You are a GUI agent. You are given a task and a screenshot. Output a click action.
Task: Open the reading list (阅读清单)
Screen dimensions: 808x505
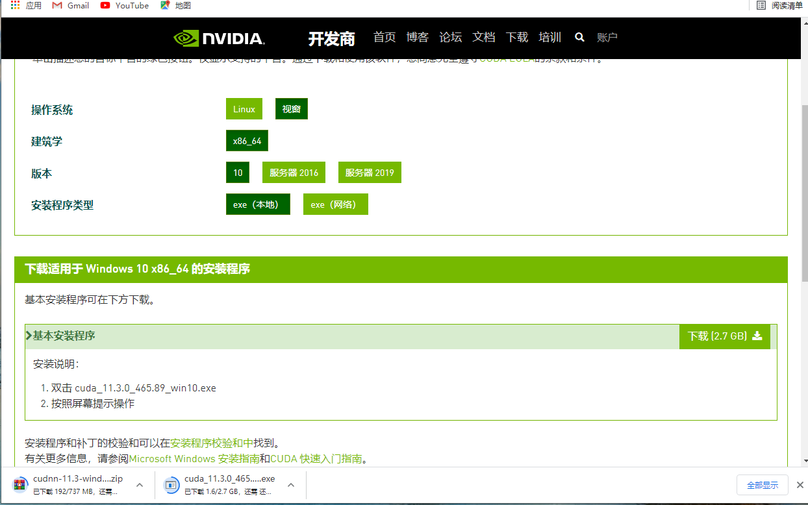pyautogui.click(x=780, y=5)
